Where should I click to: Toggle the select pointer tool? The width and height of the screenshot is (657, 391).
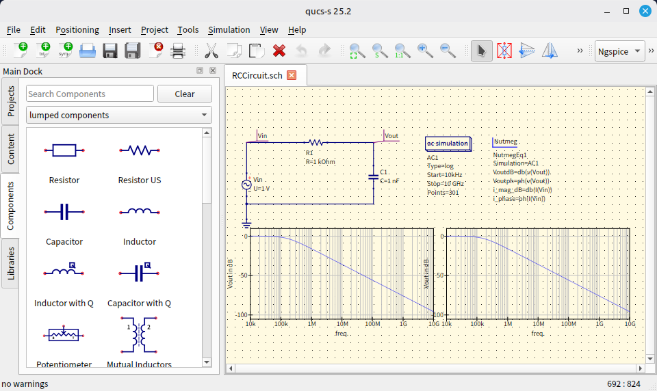pos(482,51)
